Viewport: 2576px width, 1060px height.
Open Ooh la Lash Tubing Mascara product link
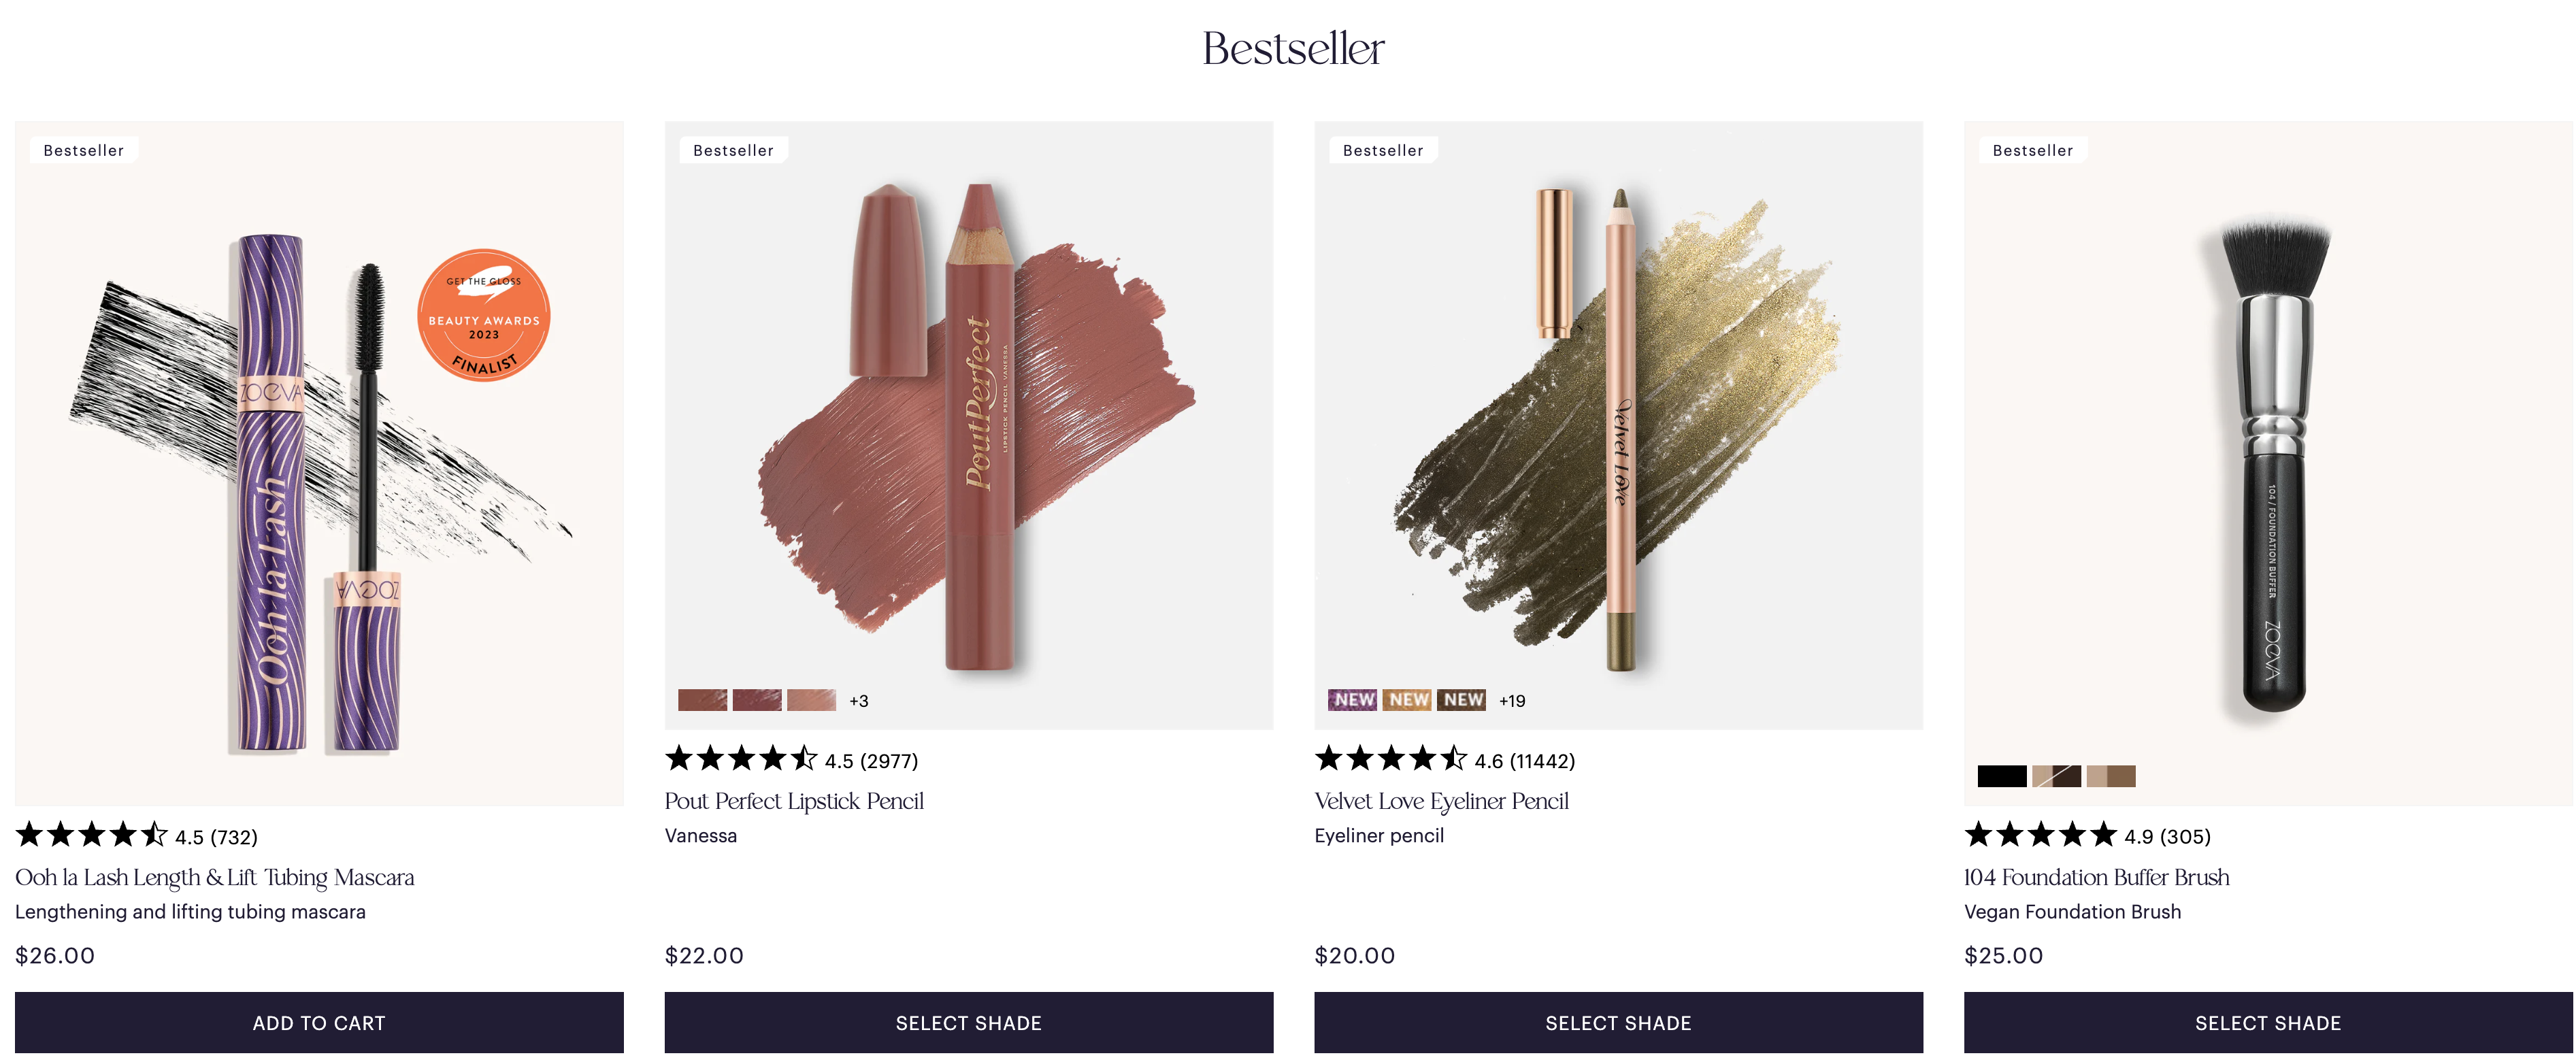tap(214, 877)
